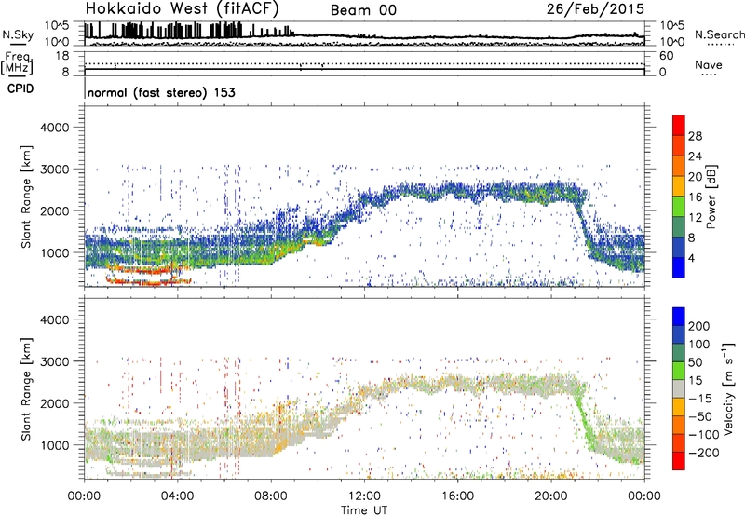Click the "normal (fast stereo) 153" text
745x516 pixels.
coord(161,92)
